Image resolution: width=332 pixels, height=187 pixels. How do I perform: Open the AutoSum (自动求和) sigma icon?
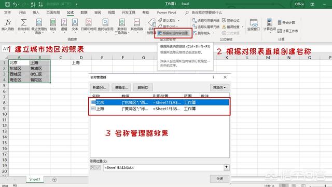24,22
